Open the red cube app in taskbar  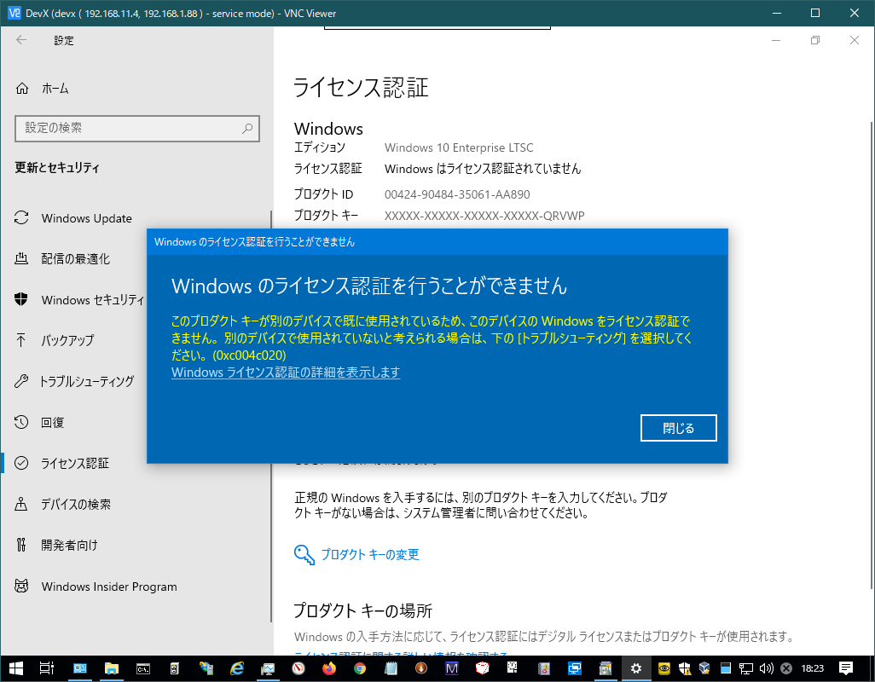pyautogui.click(x=482, y=668)
